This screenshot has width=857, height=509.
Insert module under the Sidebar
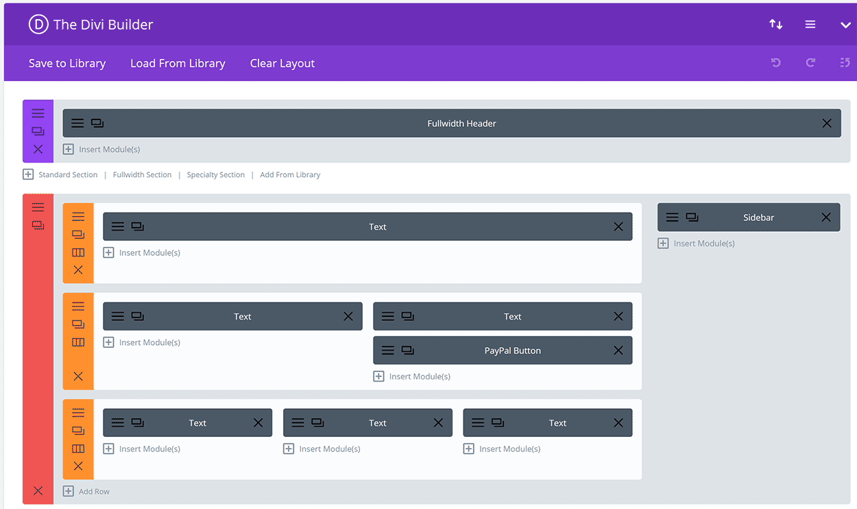click(696, 243)
